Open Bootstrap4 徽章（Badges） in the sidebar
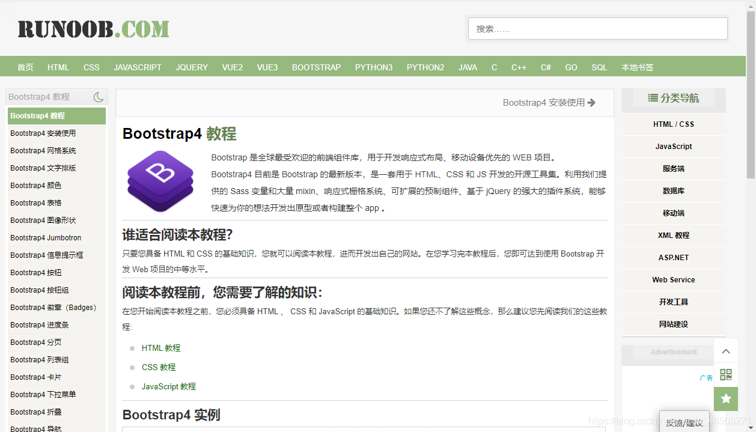756x432 pixels. [x=56, y=308]
